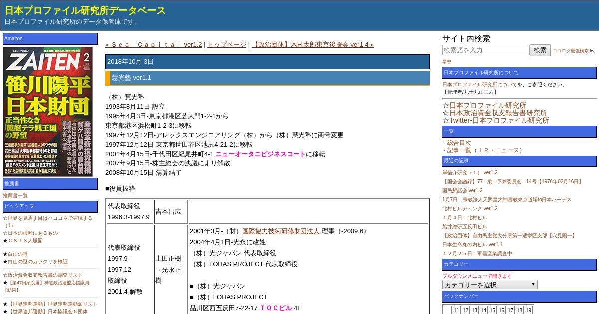599x314 pixels.
Task: Go to previous post Sea Capital ver1.2
Action: (x=154, y=45)
